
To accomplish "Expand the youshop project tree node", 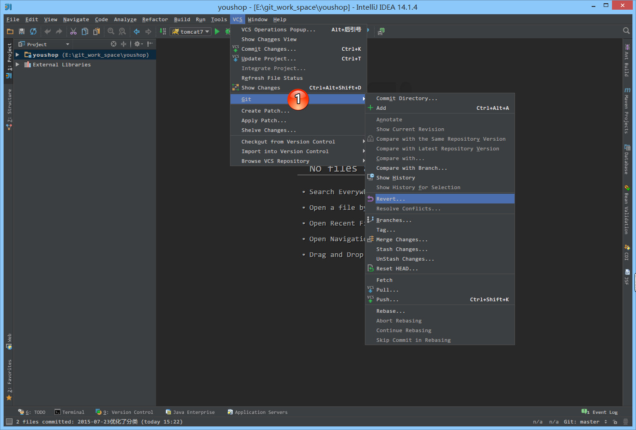I will [x=18, y=55].
